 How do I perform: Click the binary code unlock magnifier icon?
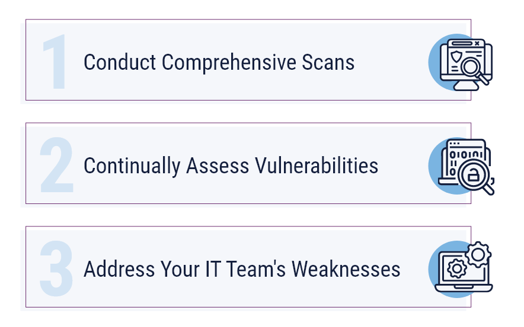pyautogui.click(x=467, y=167)
